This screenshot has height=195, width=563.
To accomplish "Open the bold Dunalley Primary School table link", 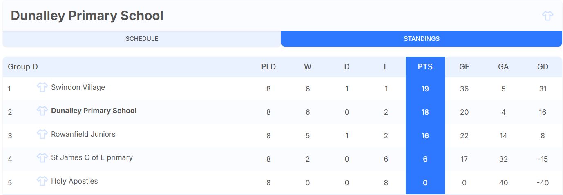I will 94,111.
